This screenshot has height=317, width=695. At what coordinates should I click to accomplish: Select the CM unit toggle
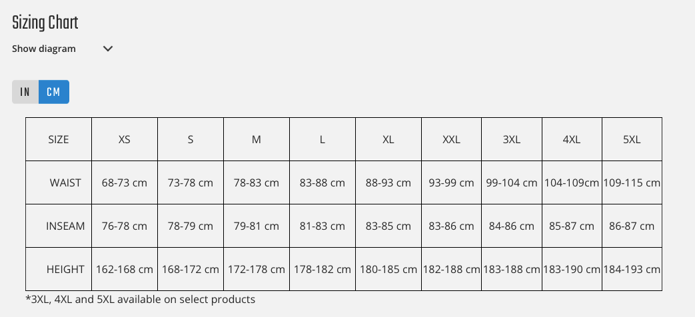(54, 92)
